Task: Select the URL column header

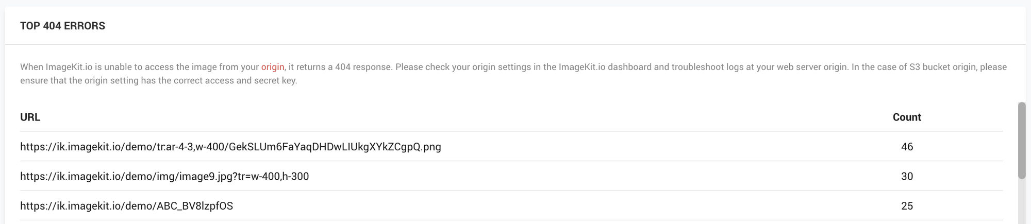Action: click(30, 117)
